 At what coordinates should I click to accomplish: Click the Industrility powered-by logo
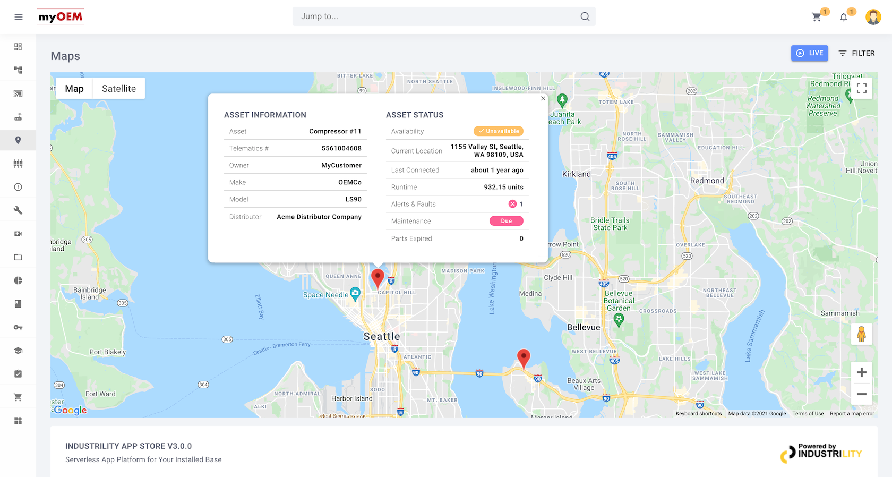(821, 453)
